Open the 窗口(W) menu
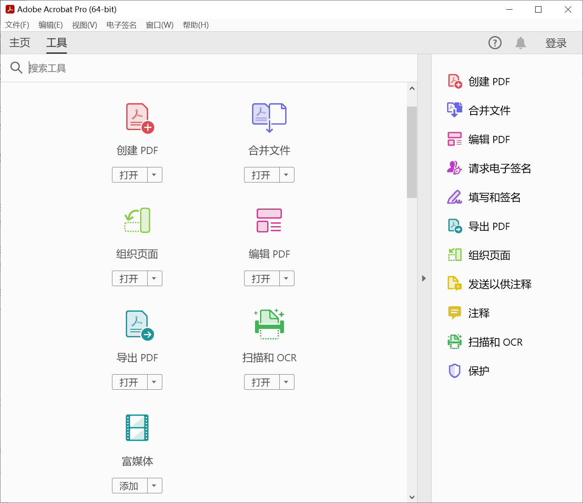This screenshot has width=583, height=503. pos(160,25)
